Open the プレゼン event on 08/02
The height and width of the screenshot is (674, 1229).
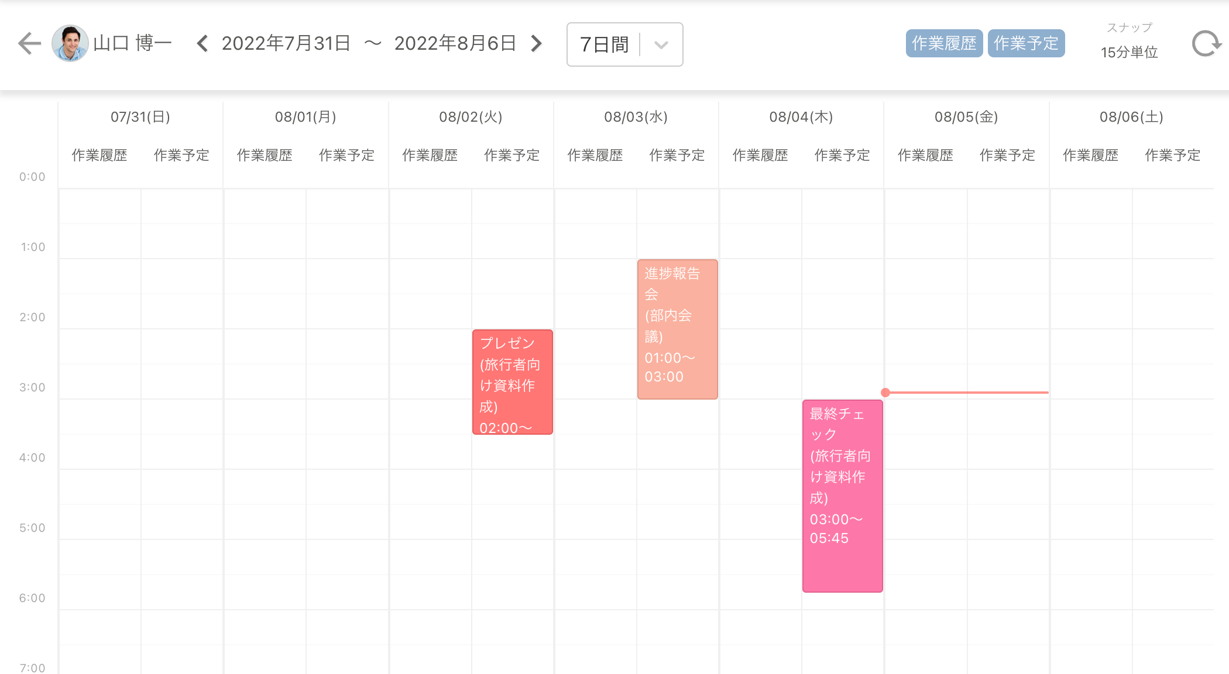[512, 381]
